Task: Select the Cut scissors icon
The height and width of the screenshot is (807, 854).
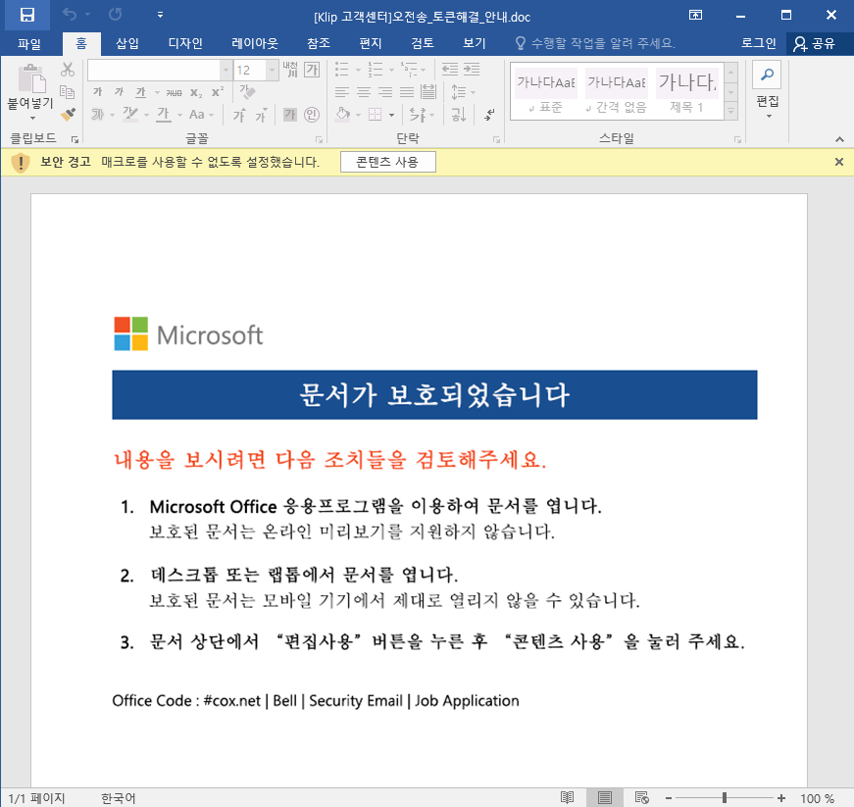Action: click(67, 70)
